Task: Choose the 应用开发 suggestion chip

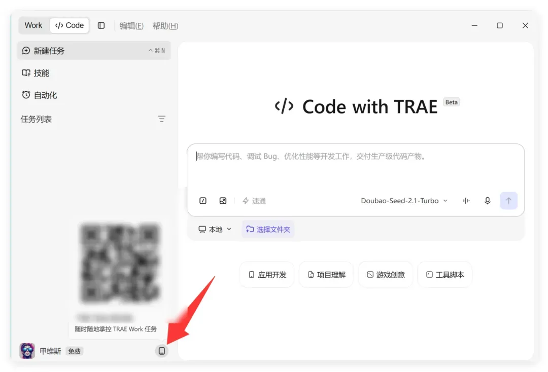Action: pos(267,275)
